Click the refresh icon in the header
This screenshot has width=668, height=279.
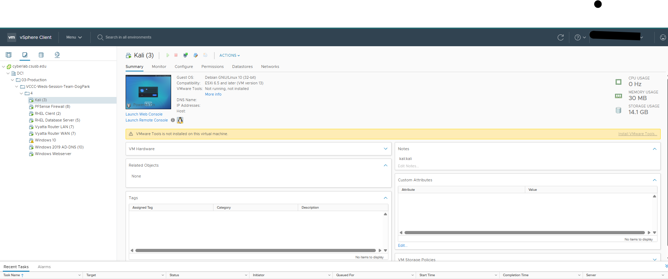pyautogui.click(x=561, y=37)
